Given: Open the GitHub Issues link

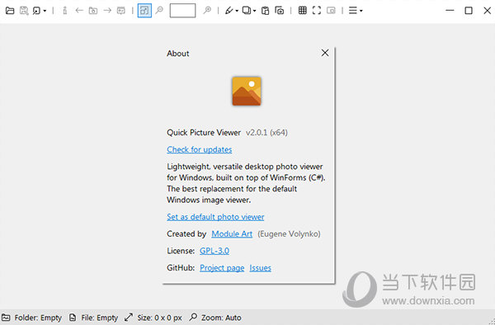Looking at the screenshot, I should pos(261,268).
